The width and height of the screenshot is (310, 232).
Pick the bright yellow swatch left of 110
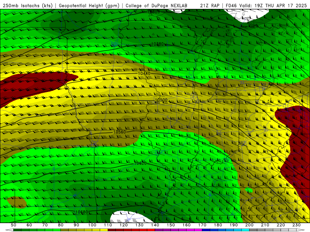tap(104, 230)
